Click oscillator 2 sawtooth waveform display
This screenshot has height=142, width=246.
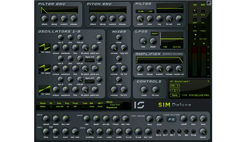45,68
